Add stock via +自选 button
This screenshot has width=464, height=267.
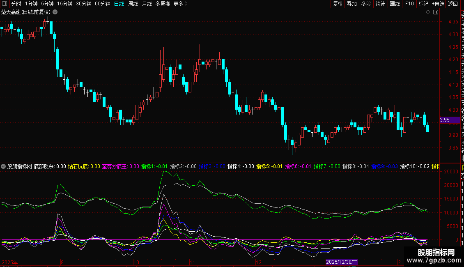tap(438, 4)
